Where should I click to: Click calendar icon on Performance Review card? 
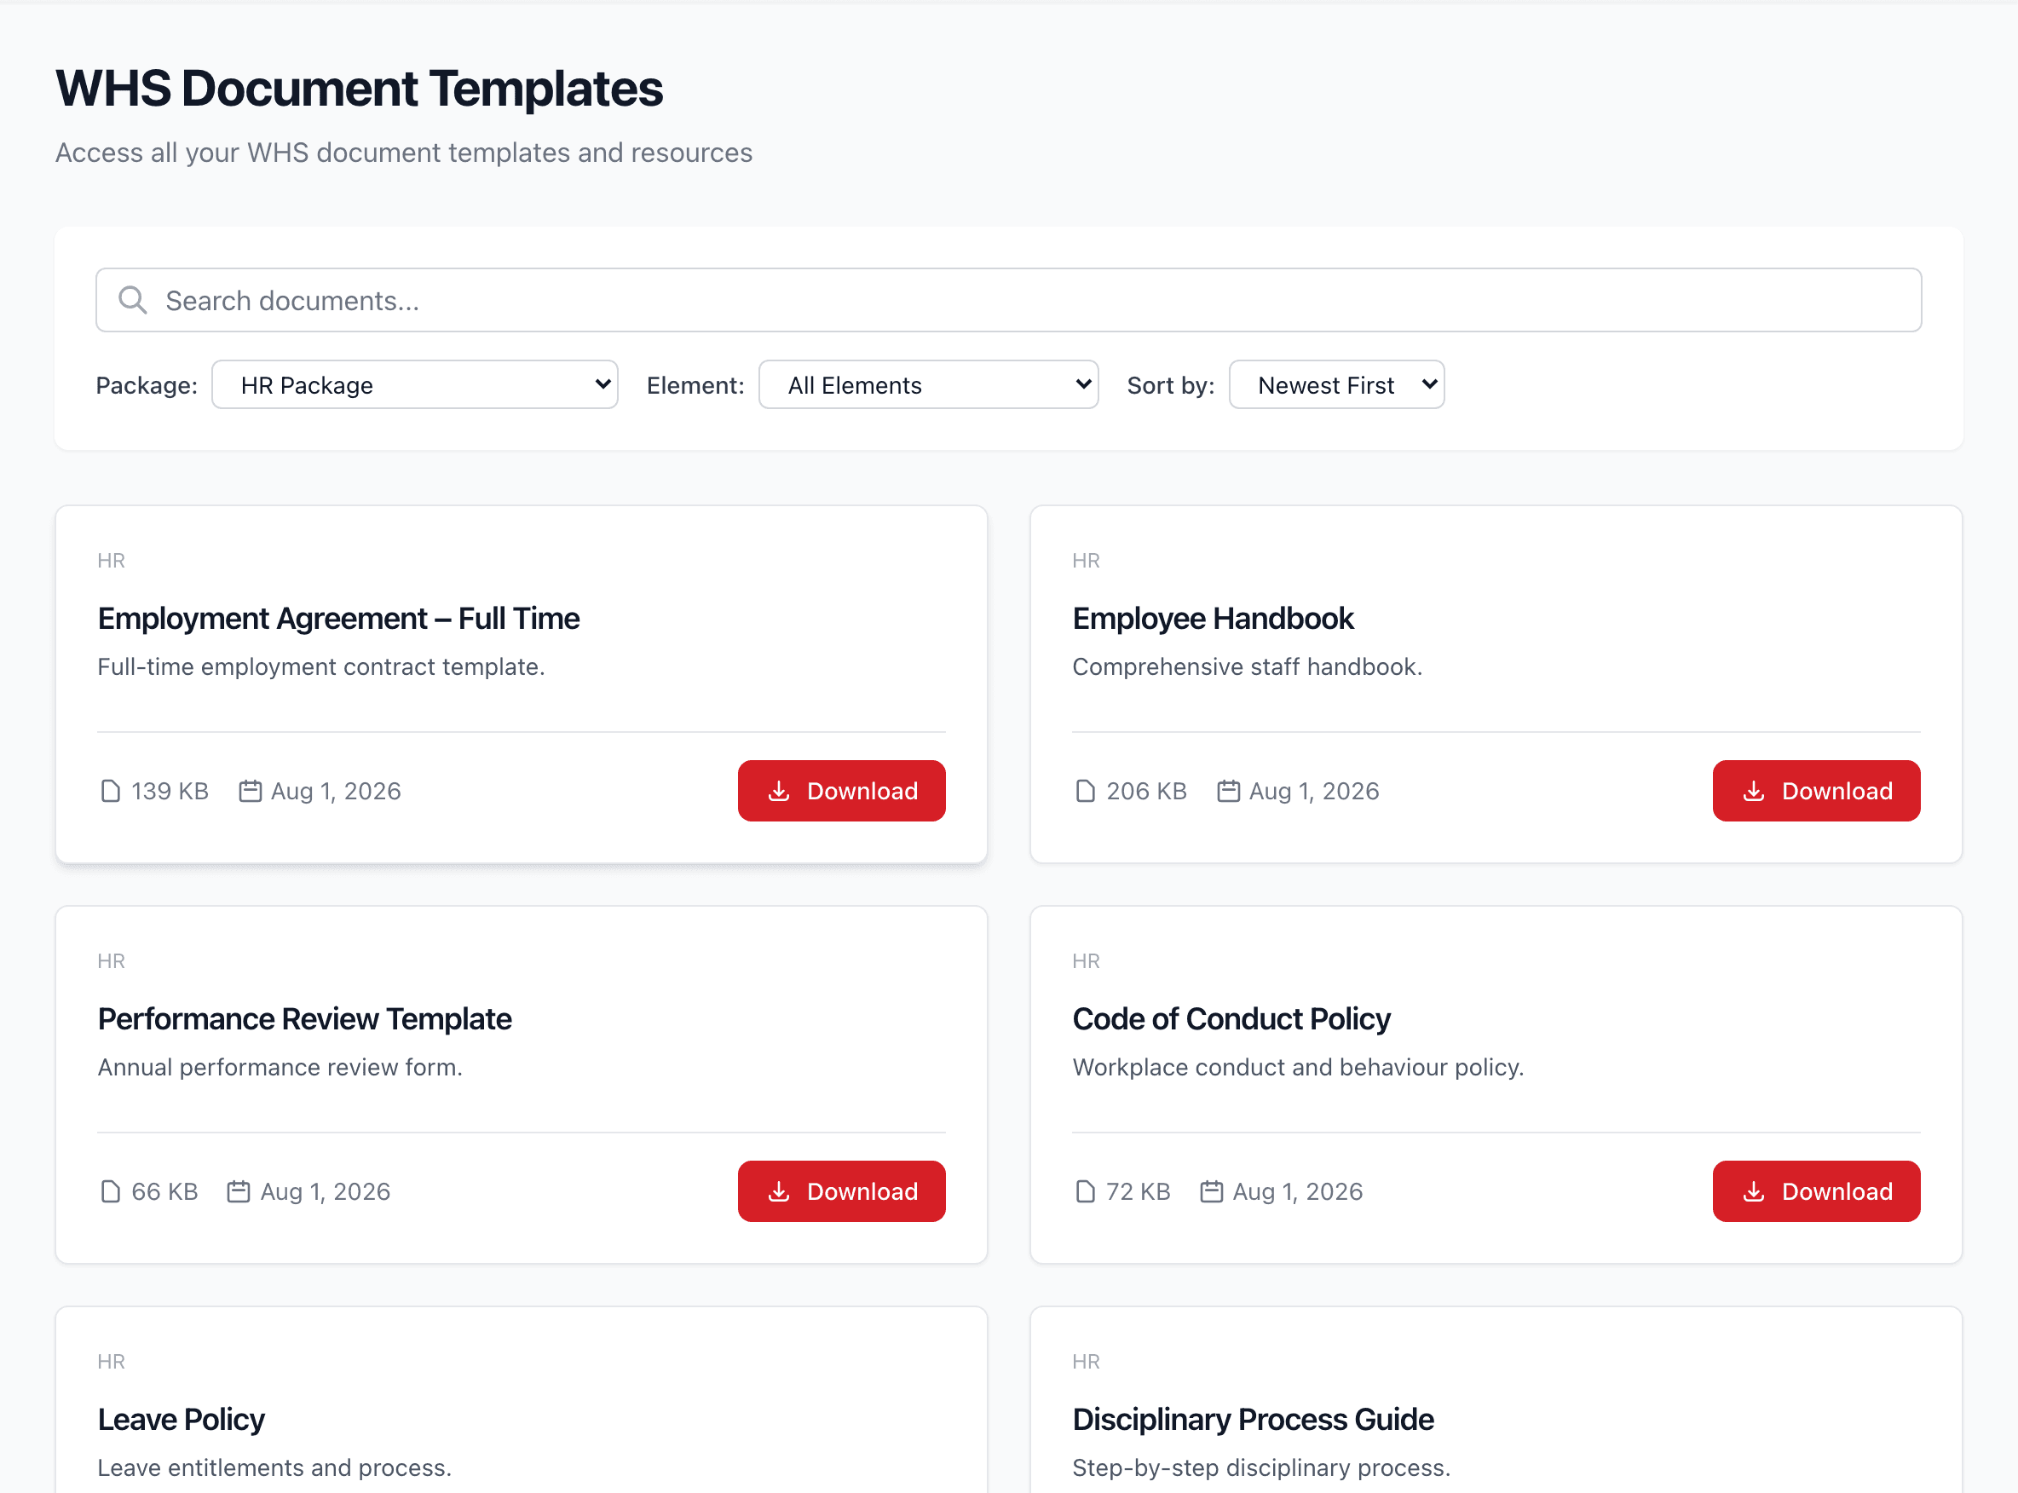click(x=239, y=1191)
